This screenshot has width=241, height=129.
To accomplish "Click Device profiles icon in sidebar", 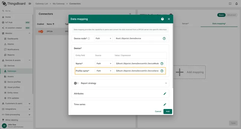I will (x=5, y=82).
